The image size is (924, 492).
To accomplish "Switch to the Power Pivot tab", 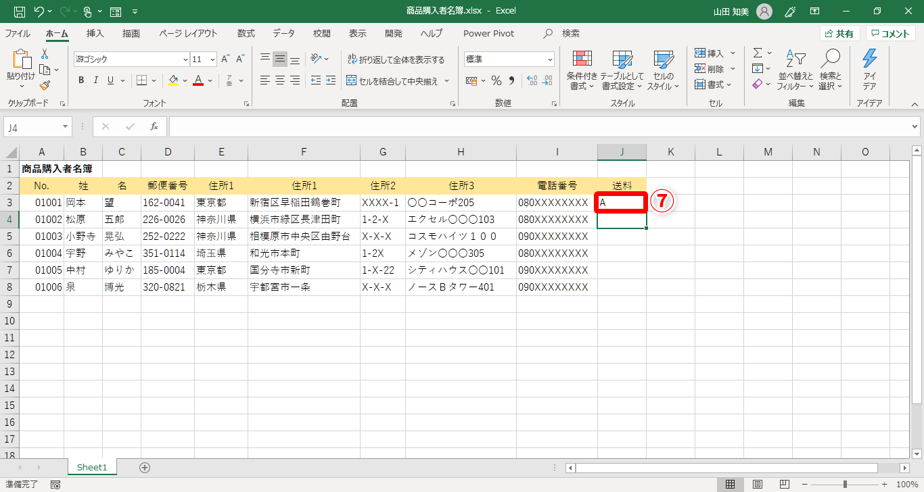I will tap(489, 33).
